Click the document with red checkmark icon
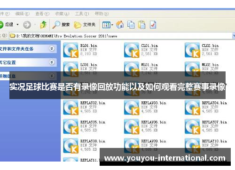 pyautogui.click(x=153, y=24)
